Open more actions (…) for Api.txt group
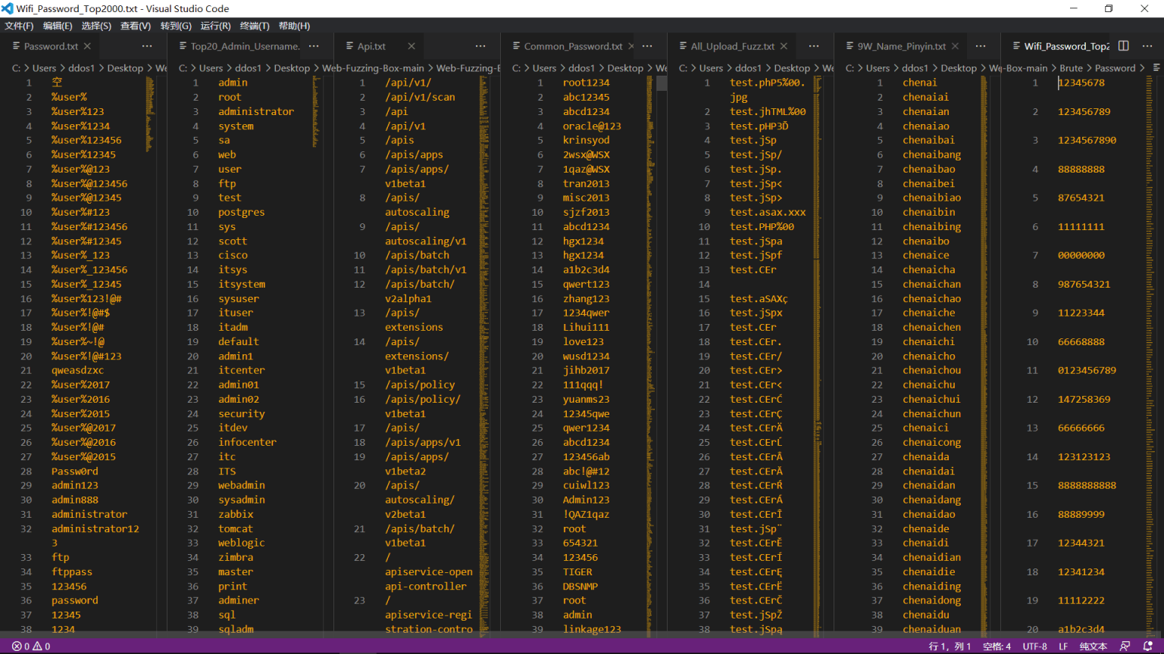The image size is (1164, 654). (x=480, y=45)
